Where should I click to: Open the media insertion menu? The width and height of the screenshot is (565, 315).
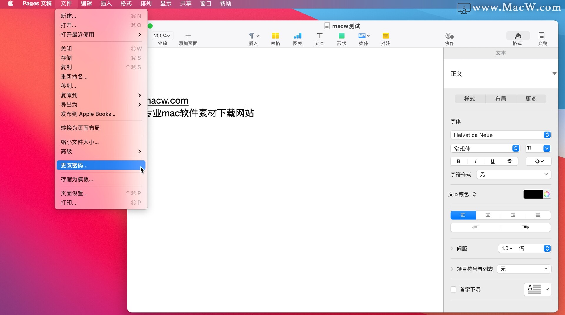point(363,39)
